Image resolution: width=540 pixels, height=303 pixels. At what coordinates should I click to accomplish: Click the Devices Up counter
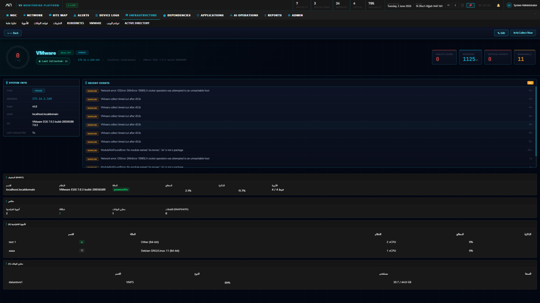click(302, 5)
